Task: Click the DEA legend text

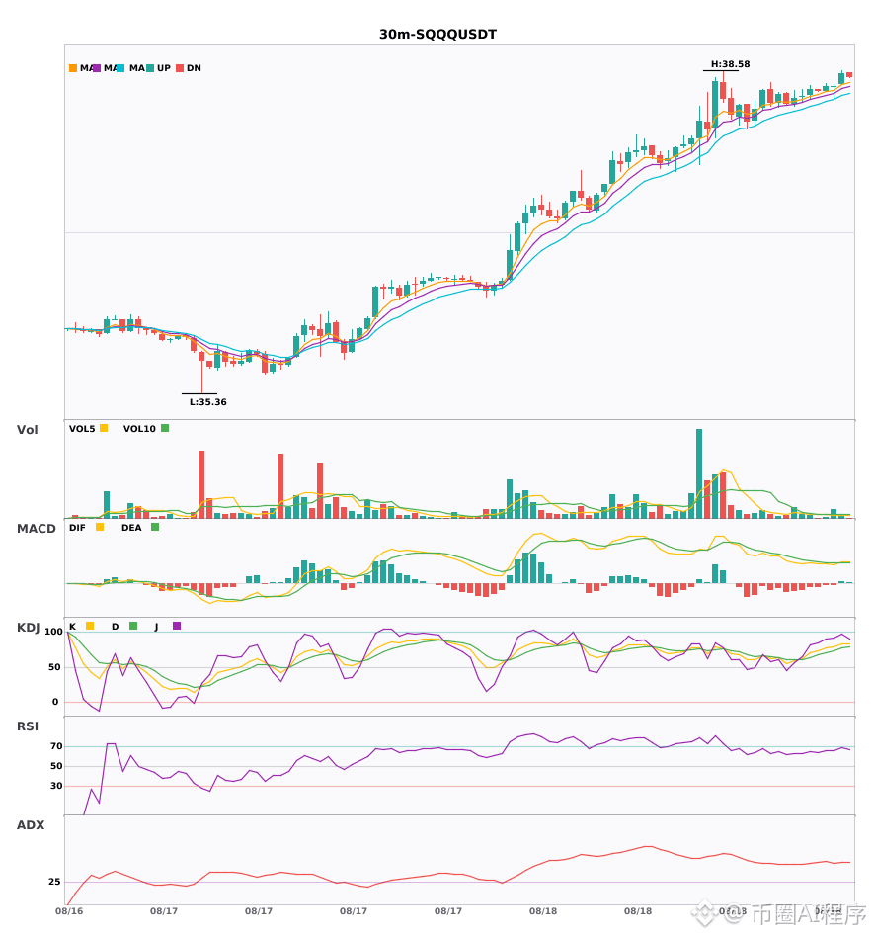Action: [x=131, y=528]
